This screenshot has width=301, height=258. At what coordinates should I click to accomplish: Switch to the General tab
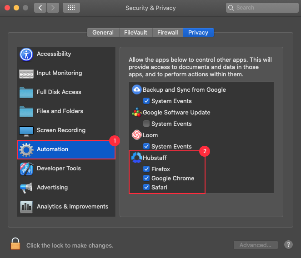coord(103,32)
